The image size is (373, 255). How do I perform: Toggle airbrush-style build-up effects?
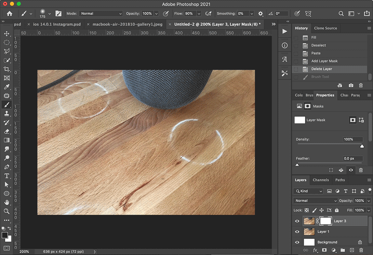tap(209, 14)
